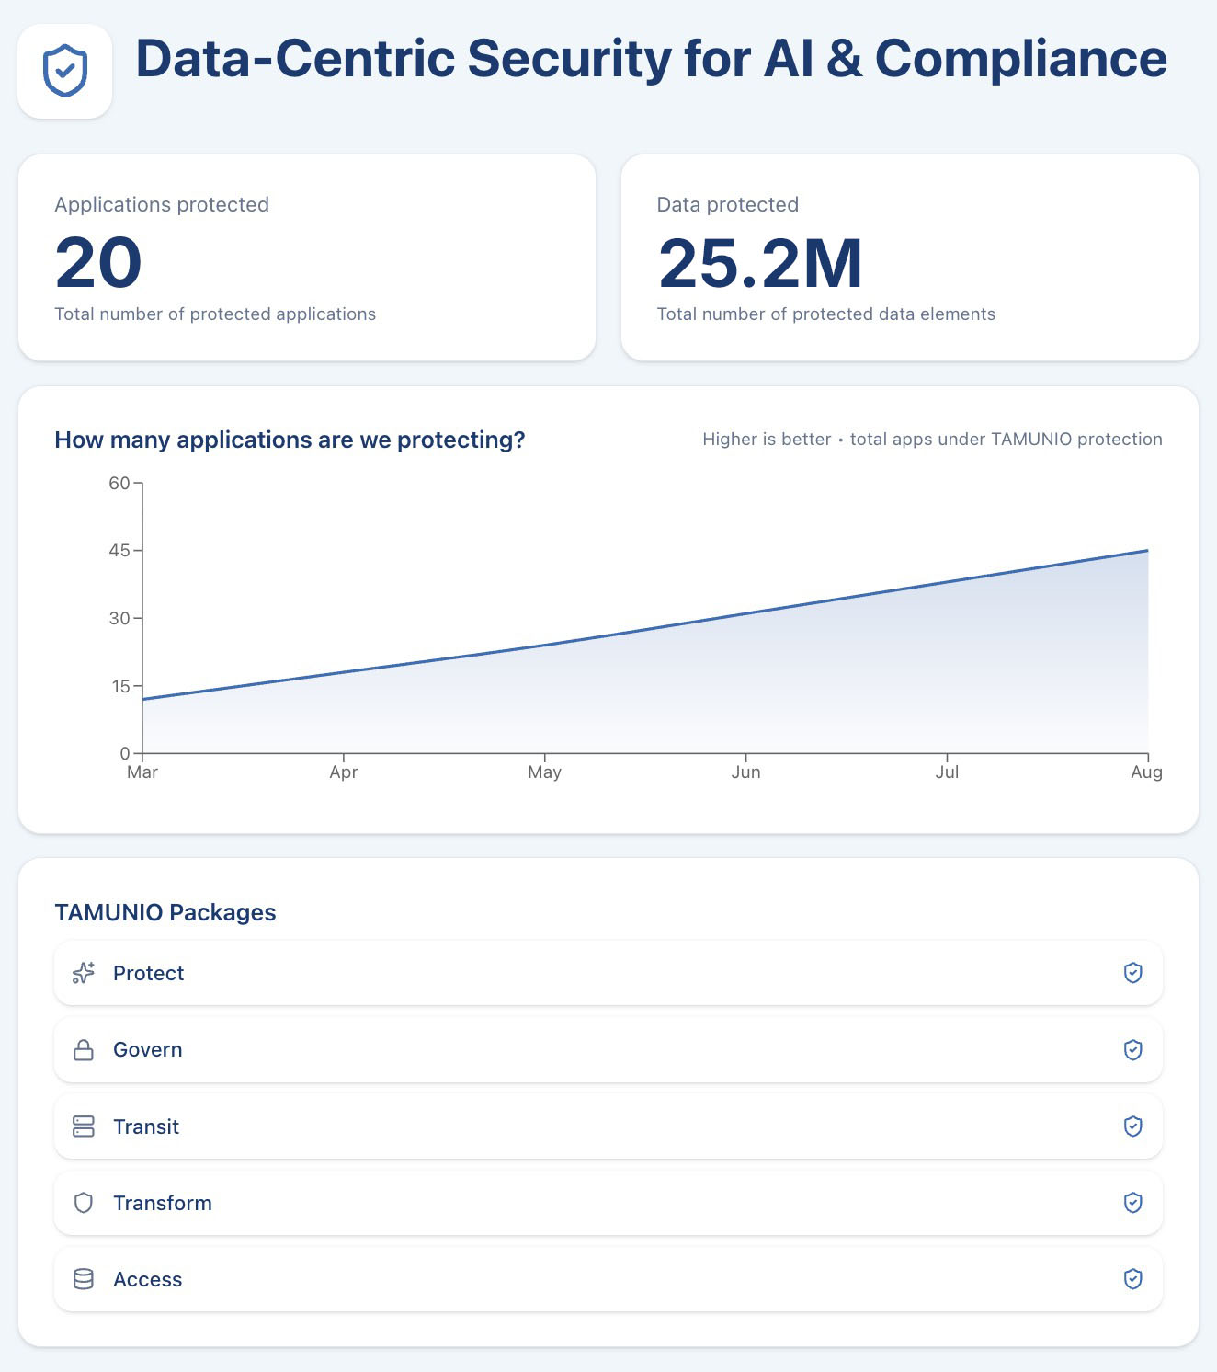Open the Govern package
This screenshot has height=1372, width=1217.
(x=147, y=1050)
